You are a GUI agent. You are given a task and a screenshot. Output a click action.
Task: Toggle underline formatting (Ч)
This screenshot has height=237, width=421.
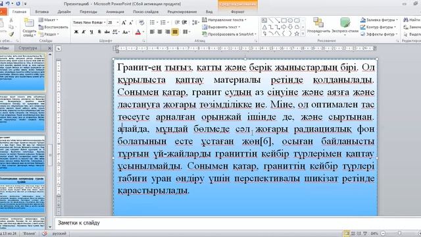[x=91, y=32]
